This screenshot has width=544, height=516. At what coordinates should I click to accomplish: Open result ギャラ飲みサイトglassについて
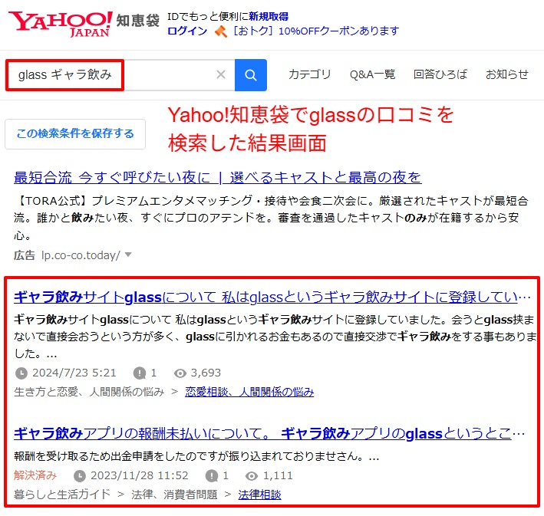pos(272,297)
